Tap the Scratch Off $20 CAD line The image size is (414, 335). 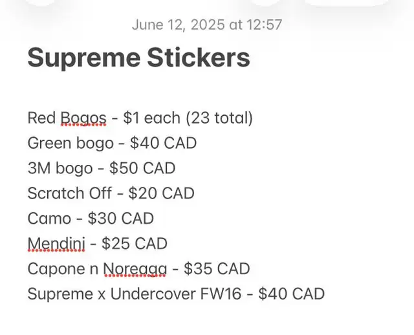tap(111, 193)
